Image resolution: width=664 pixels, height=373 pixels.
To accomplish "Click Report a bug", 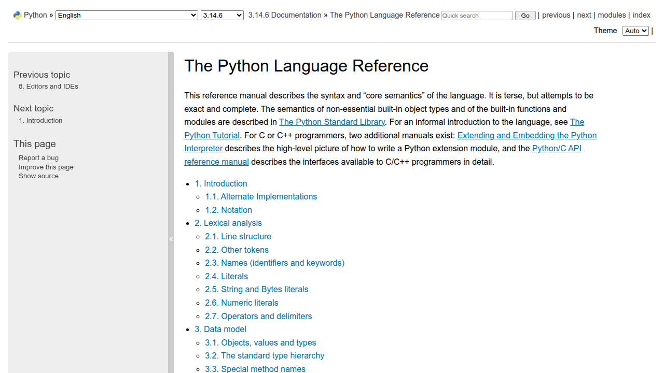I will point(38,158).
